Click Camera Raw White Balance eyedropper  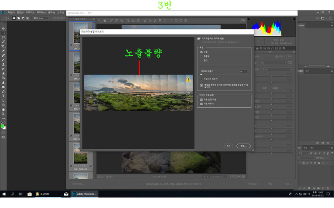(x=111, y=20)
